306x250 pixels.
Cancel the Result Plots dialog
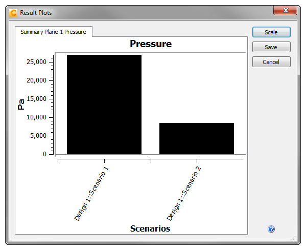(x=271, y=62)
